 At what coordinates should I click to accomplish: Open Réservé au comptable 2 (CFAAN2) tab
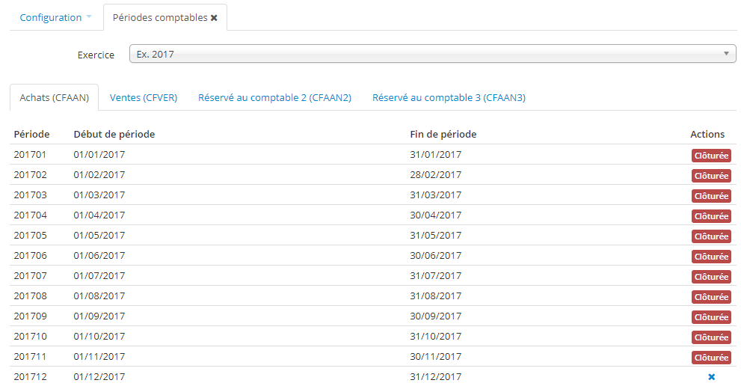click(x=274, y=97)
